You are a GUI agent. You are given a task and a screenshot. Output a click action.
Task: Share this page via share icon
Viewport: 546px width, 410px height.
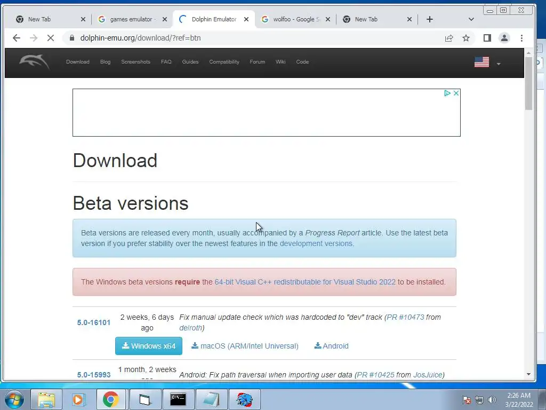coord(449,38)
